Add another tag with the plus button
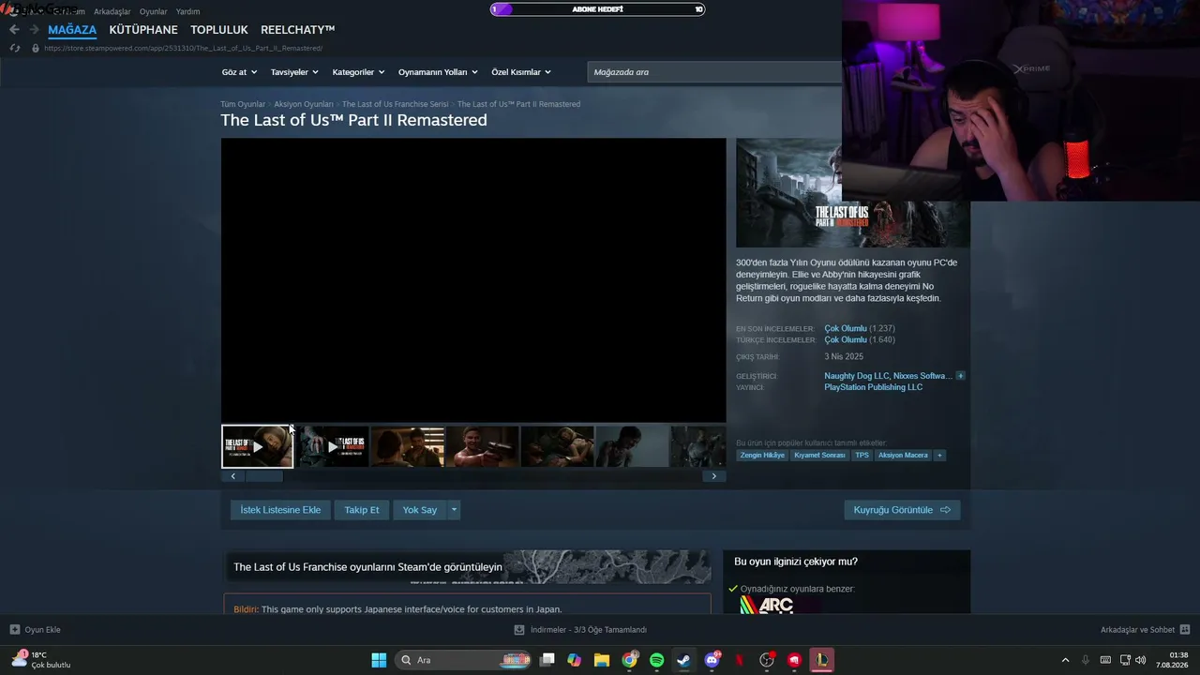The height and width of the screenshot is (675, 1200). tap(939, 456)
